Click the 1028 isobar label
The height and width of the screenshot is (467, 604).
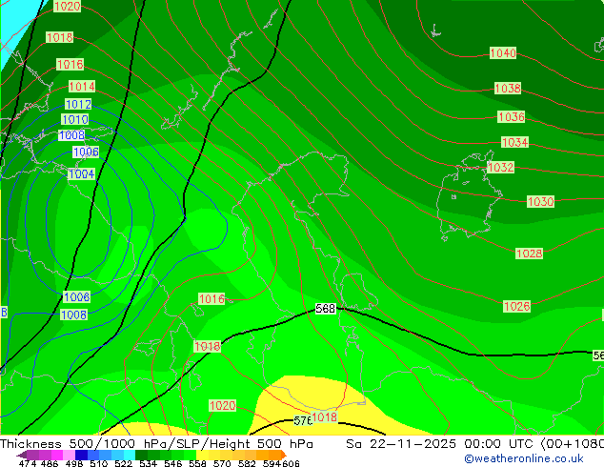pyautogui.click(x=530, y=254)
